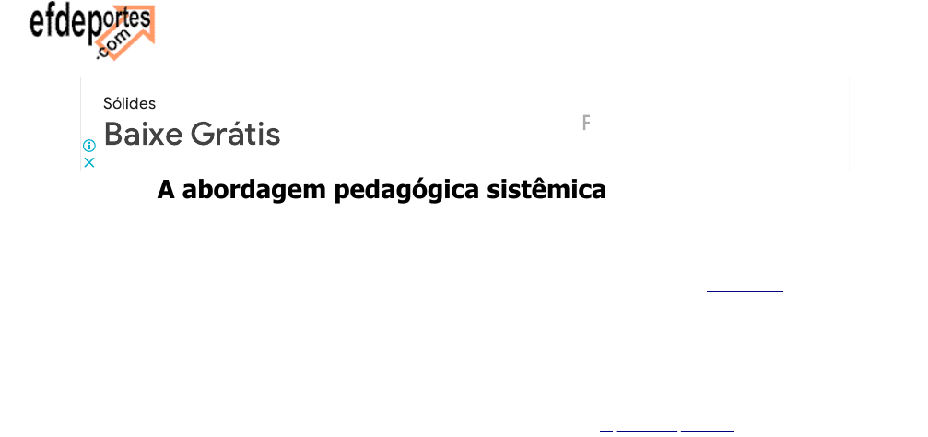Screen dimensions: 928x437
Task: Click the shortest underlined link at the bottom
Action: click(x=606, y=431)
